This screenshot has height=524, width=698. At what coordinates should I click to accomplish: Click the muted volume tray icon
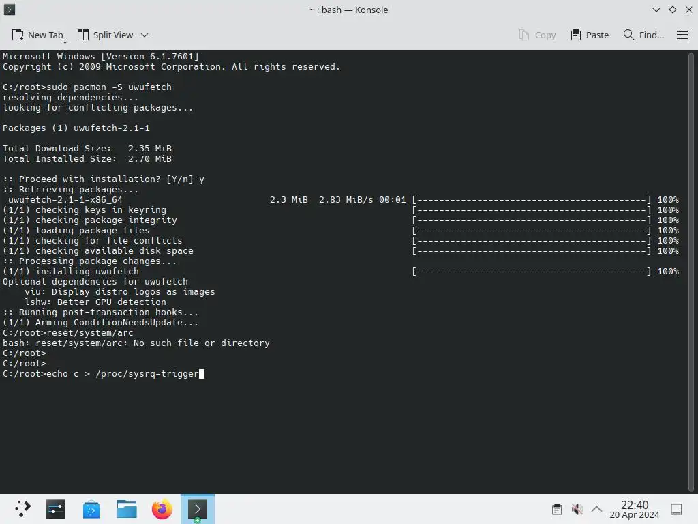(x=577, y=509)
